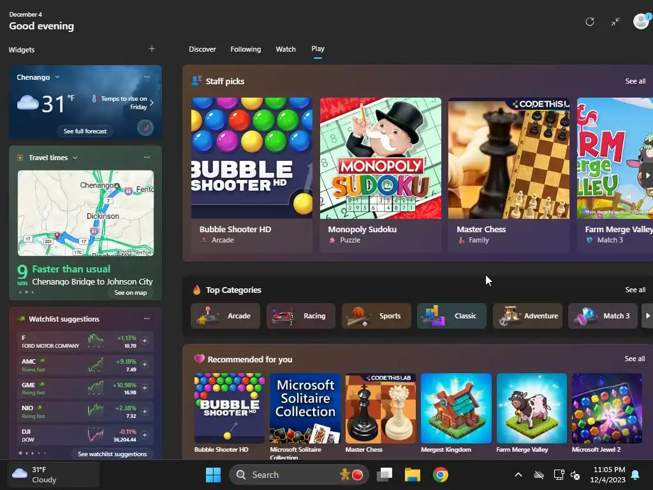This screenshot has height=490, width=653.
Task: Open Windows Start menu
Action: (213, 475)
